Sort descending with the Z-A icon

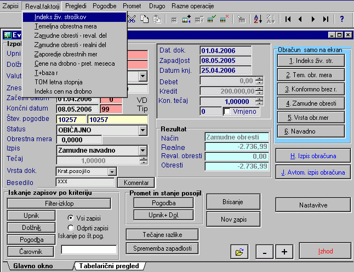tap(271, 19)
